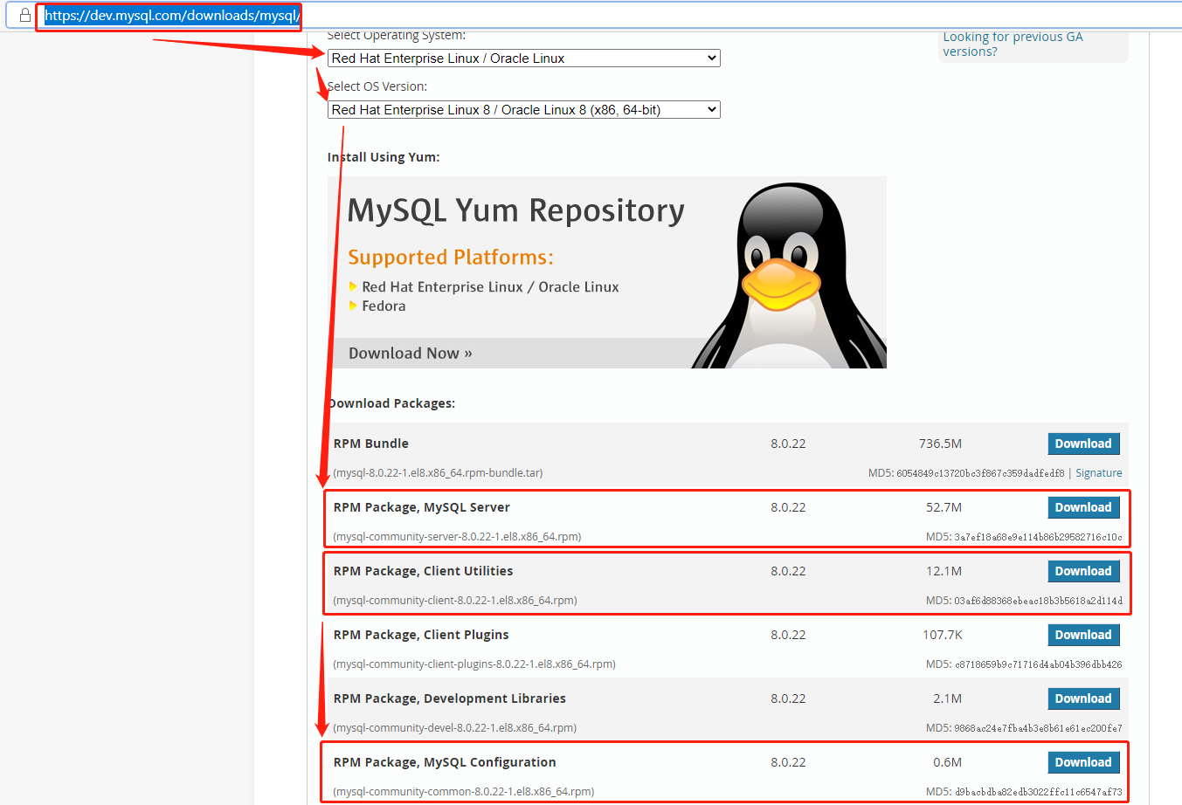Download the MySQL Configuration RPM package
The image size is (1182, 805).
(1083, 762)
